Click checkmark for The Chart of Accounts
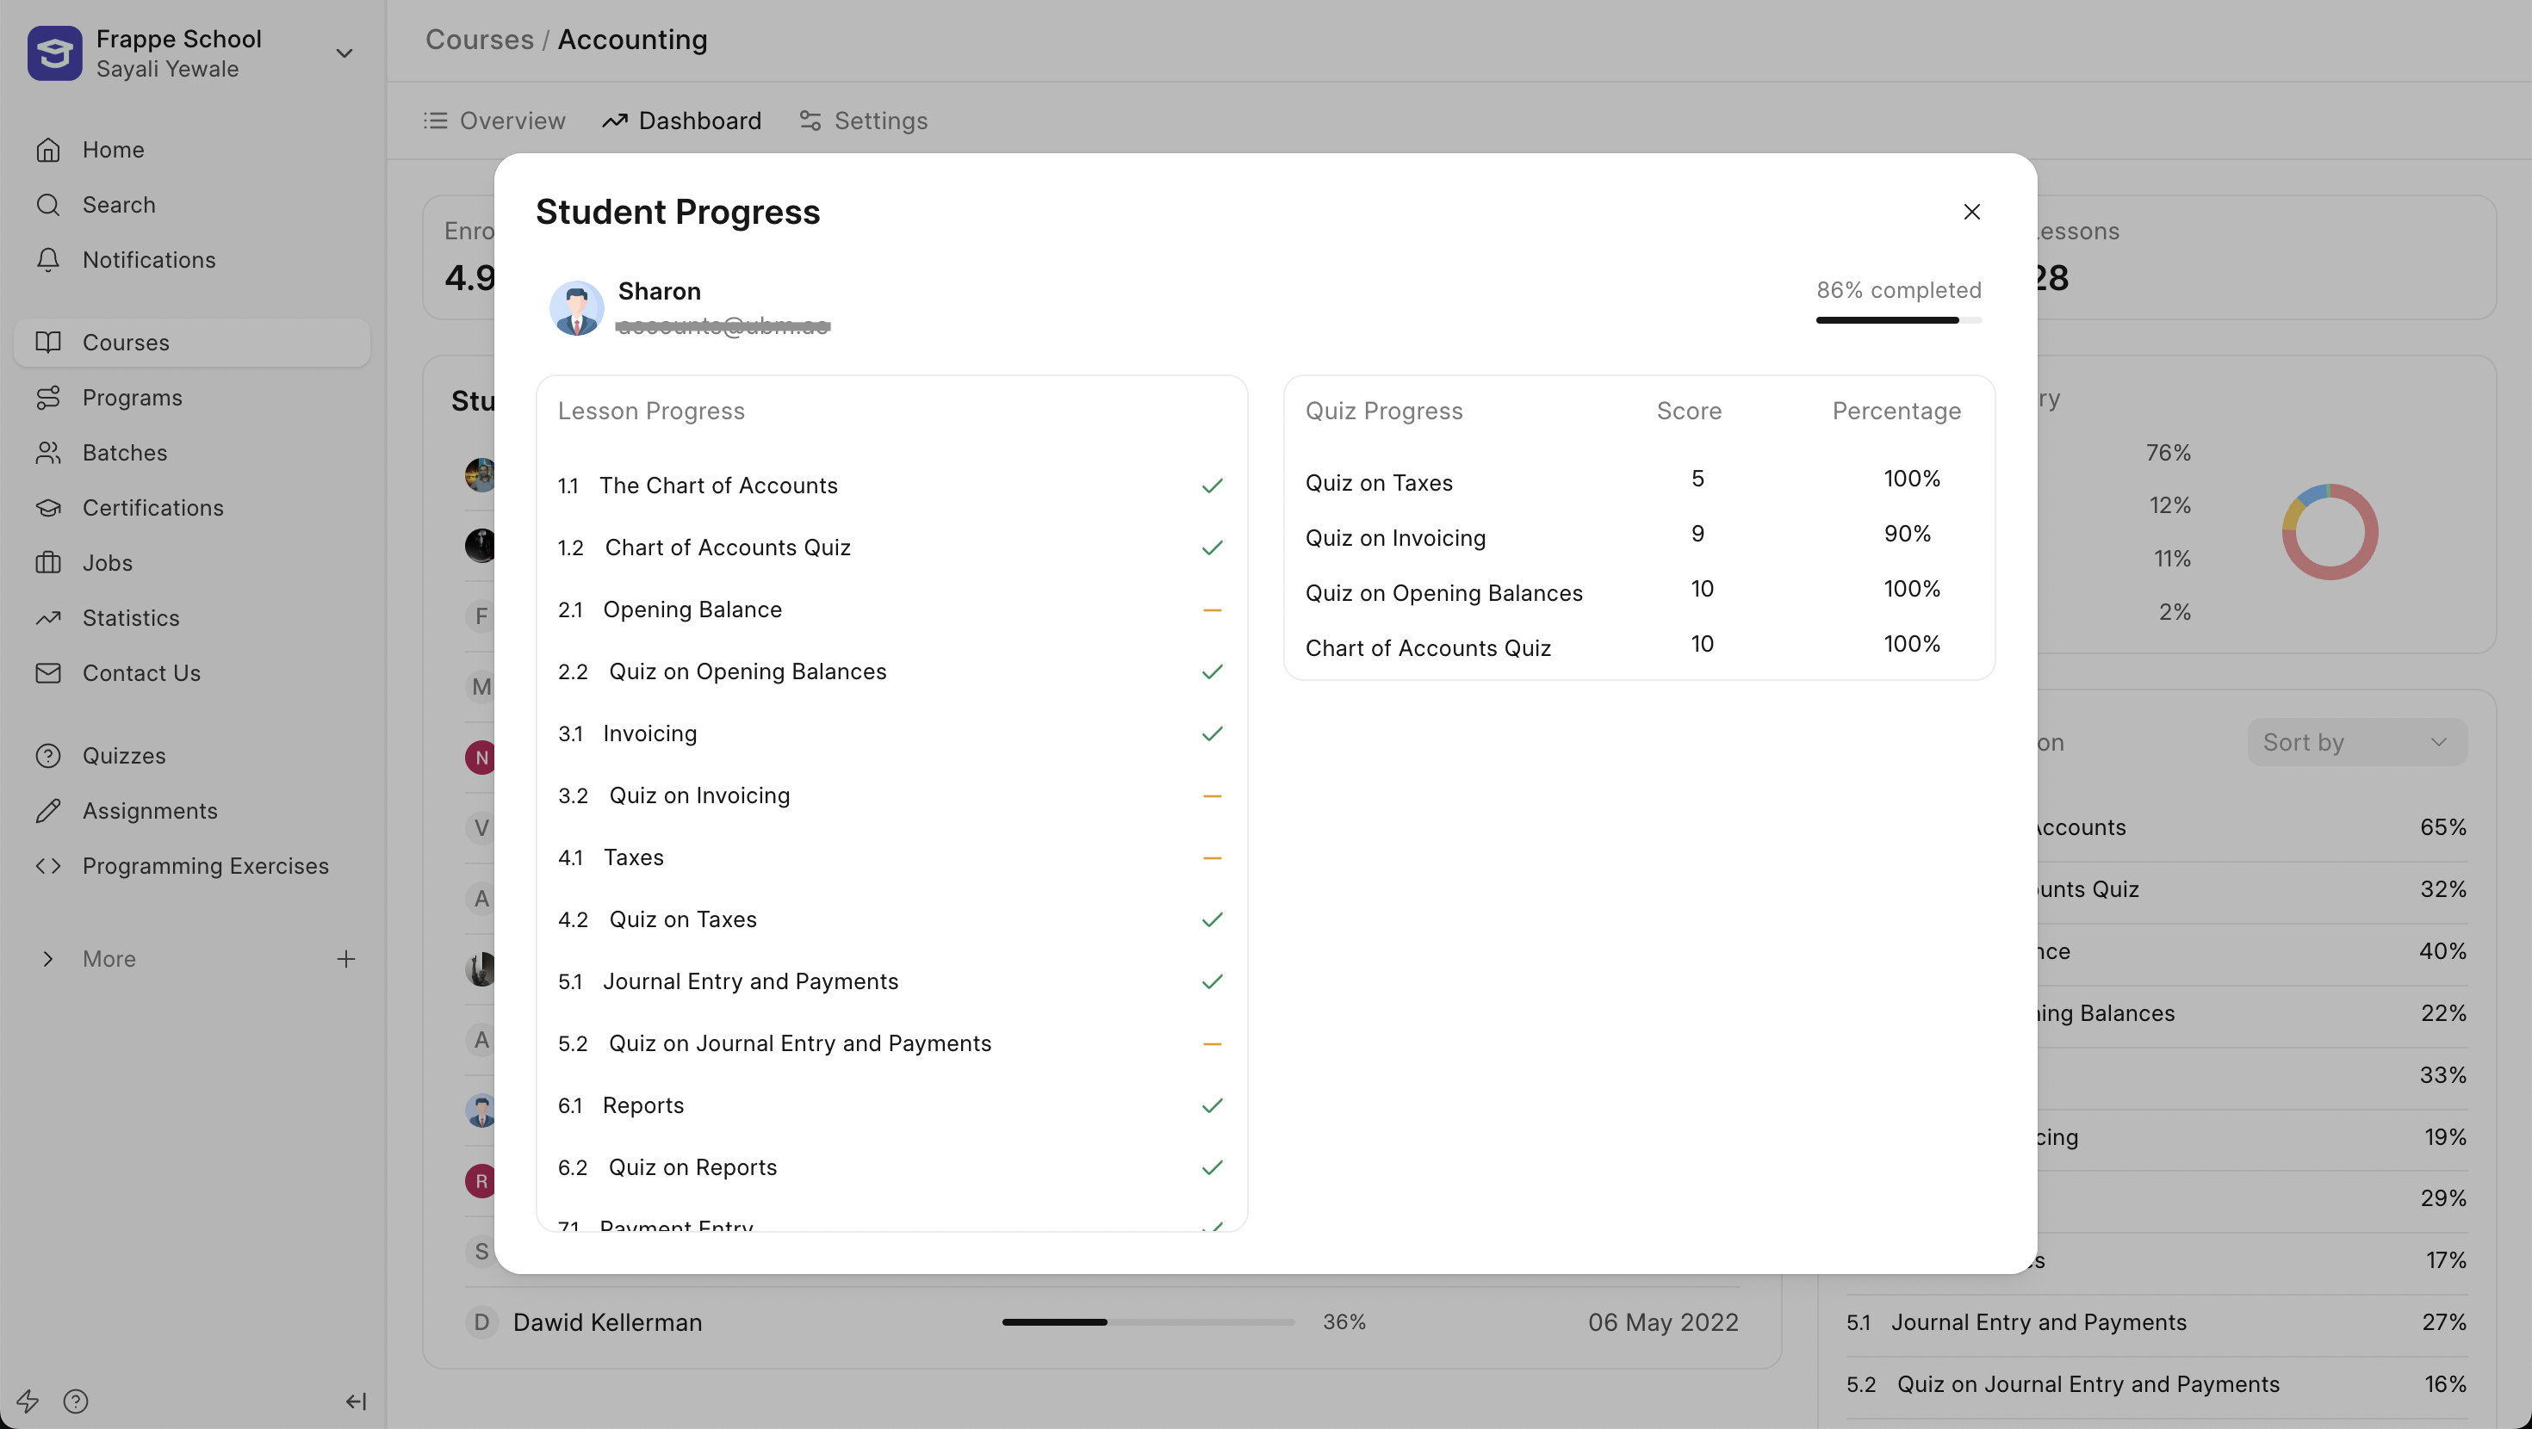The width and height of the screenshot is (2532, 1429). (x=1212, y=486)
